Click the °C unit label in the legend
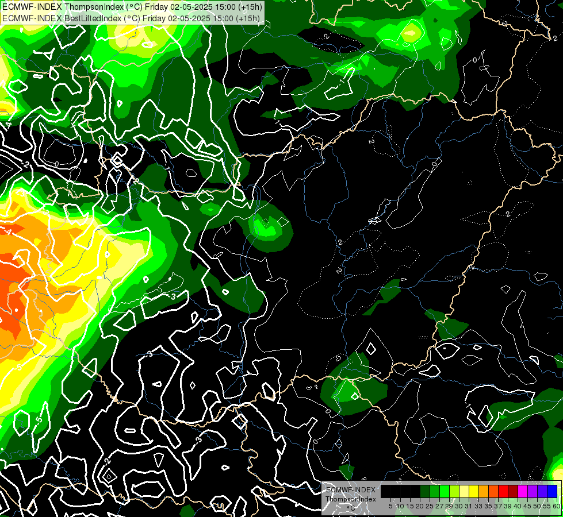This screenshot has width=563, height=517. tap(351, 508)
